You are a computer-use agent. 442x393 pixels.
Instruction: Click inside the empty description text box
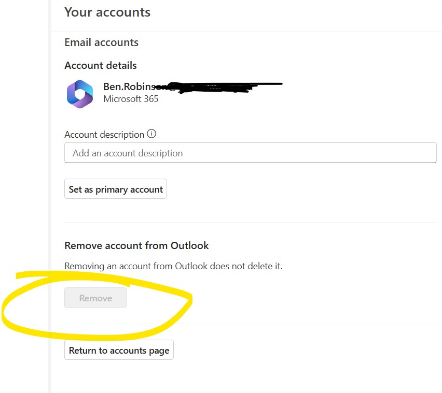[250, 153]
